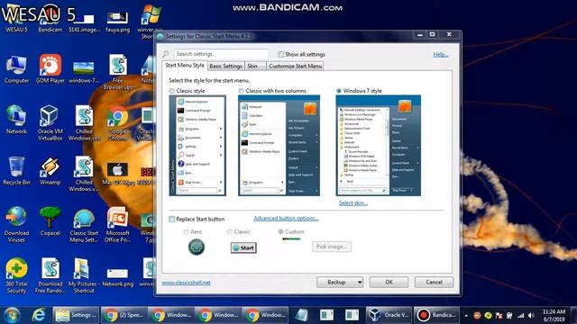577x324 pixels.
Task: Select the Network.png file icon
Action: 118,277
